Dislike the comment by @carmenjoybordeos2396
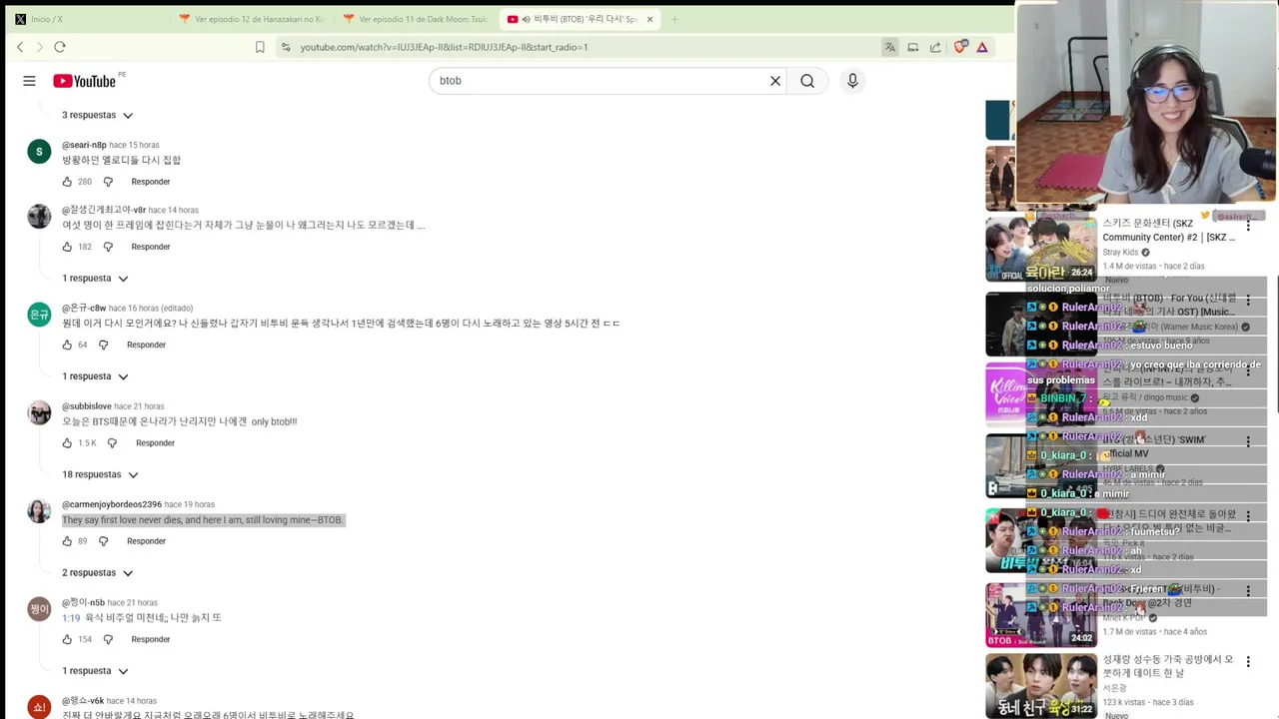The width and height of the screenshot is (1279, 719). click(103, 541)
